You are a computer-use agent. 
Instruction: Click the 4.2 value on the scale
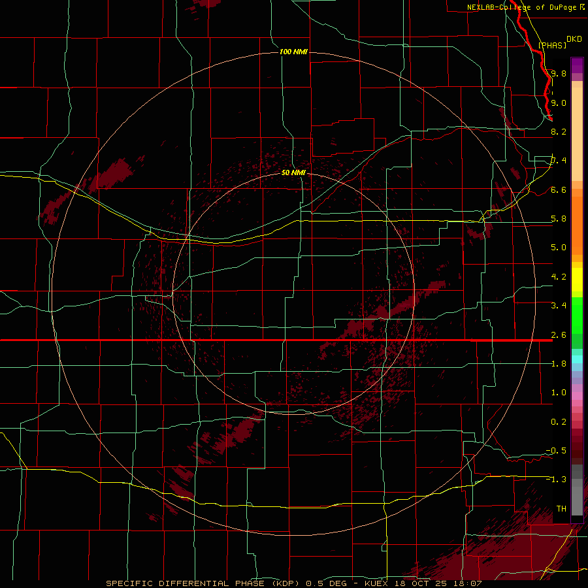tap(559, 277)
